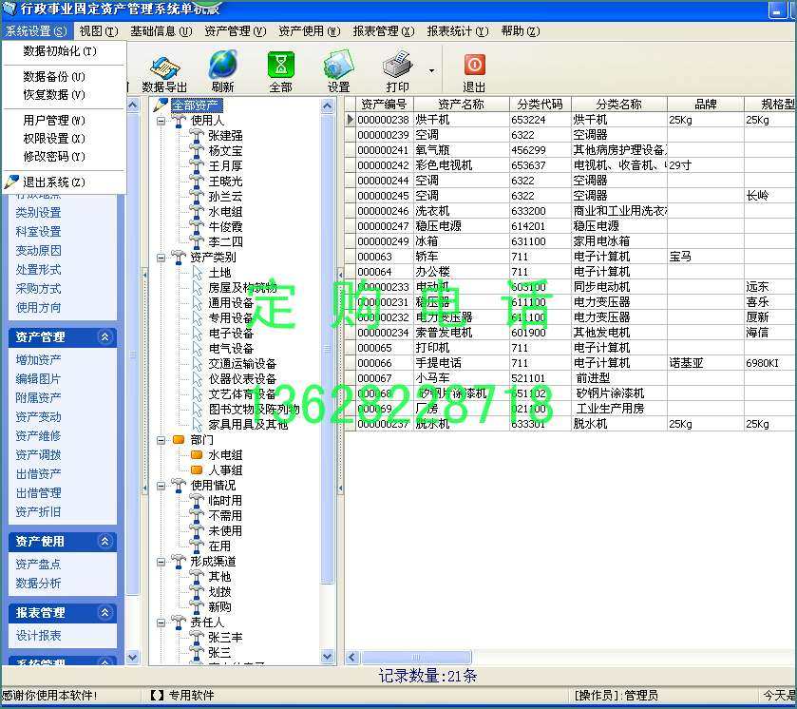Collapse the 部门 tree node
This screenshot has height=709, width=797.
pos(161,440)
